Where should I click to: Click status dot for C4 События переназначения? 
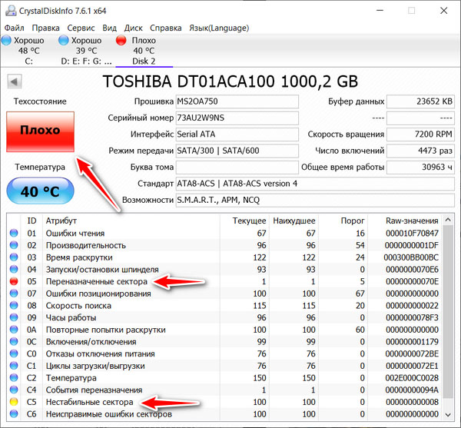[x=14, y=390]
